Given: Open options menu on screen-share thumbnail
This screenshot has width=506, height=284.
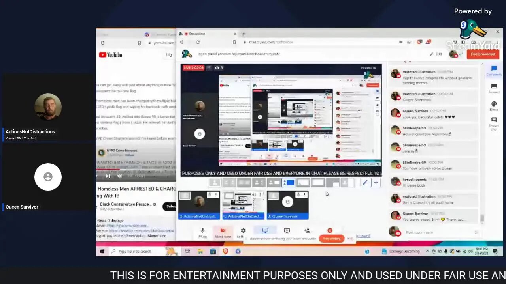Looking at the screenshot, I should pyautogui.click(x=261, y=194).
